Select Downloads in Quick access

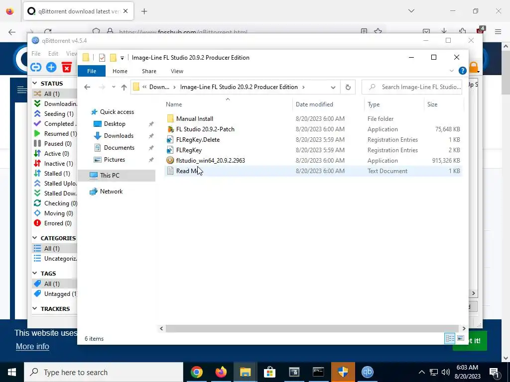pos(119,136)
